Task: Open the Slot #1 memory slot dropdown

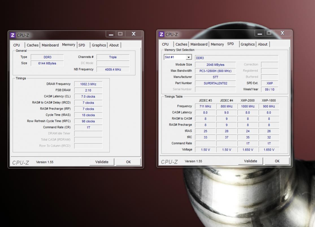Action: [188, 57]
